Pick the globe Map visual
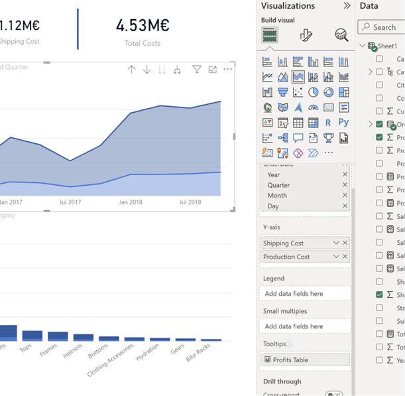The width and height of the screenshot is (405, 396). [x=267, y=107]
